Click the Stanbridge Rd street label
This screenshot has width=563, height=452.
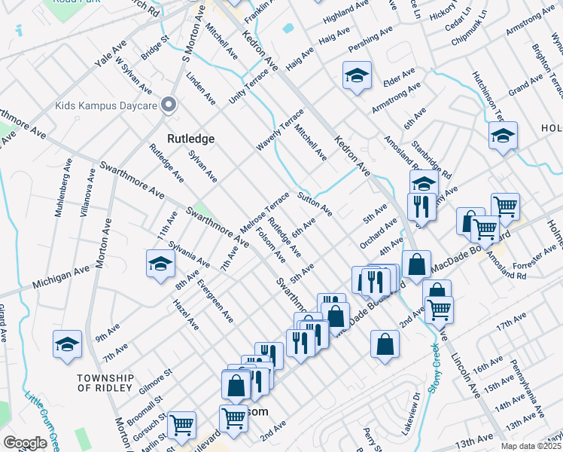[x=431, y=160]
